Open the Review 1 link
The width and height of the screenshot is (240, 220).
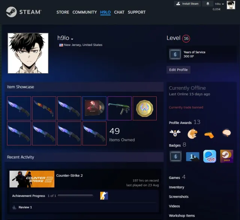pyautogui.click(x=25, y=207)
